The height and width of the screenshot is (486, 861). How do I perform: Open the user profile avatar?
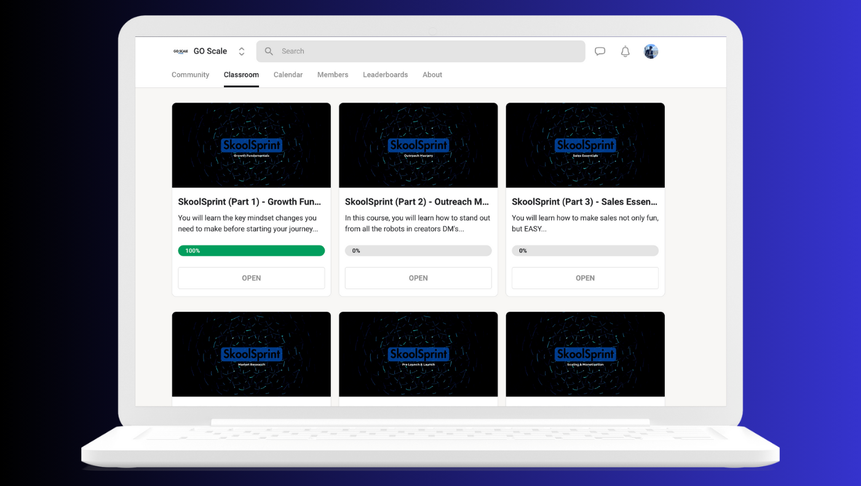pyautogui.click(x=651, y=52)
